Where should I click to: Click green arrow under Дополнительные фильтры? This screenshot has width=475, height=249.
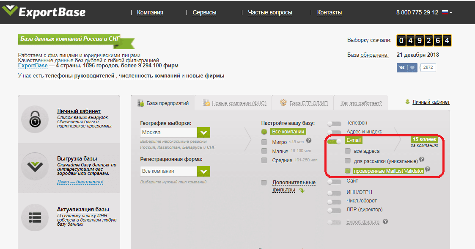pyautogui.click(x=302, y=191)
